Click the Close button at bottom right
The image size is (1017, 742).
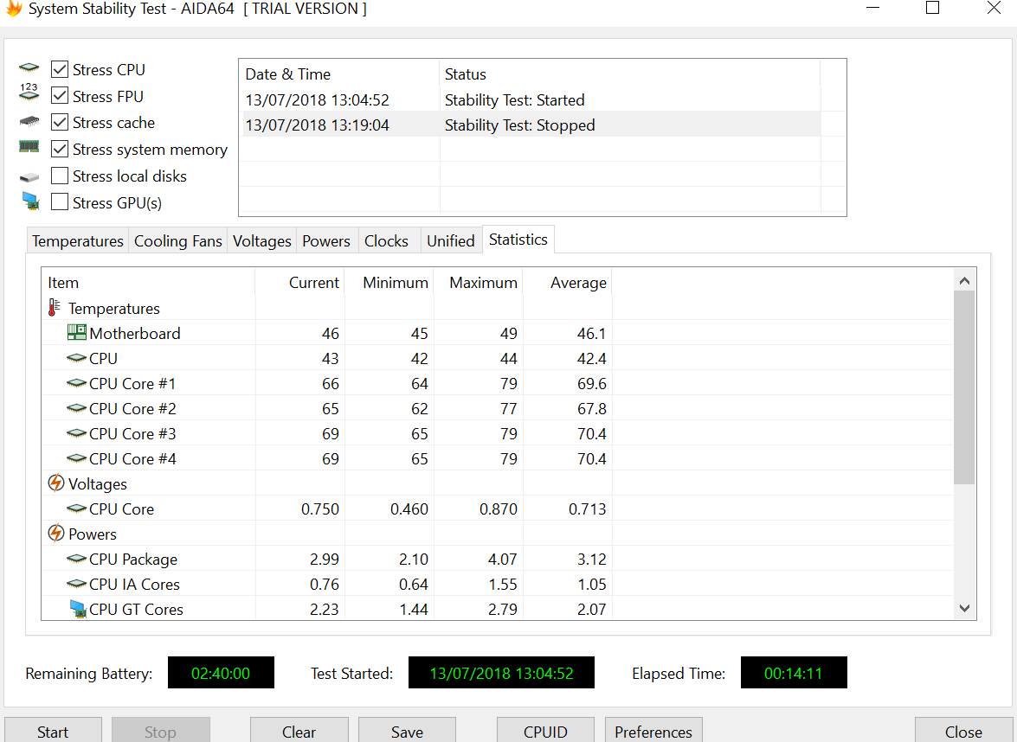(x=963, y=732)
